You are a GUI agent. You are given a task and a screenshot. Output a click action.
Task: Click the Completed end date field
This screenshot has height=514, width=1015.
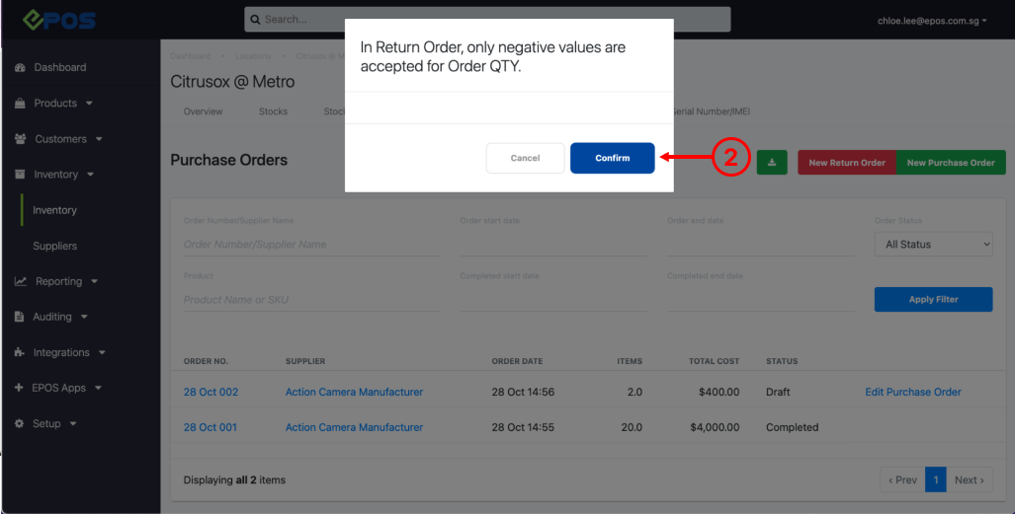(x=761, y=299)
